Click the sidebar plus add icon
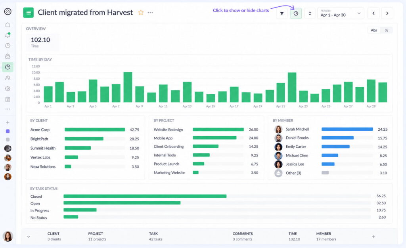Screen dimensions: 406x248 tap(8, 122)
